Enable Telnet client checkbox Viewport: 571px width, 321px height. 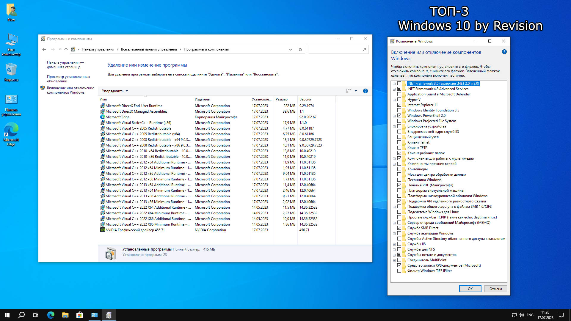click(x=399, y=142)
